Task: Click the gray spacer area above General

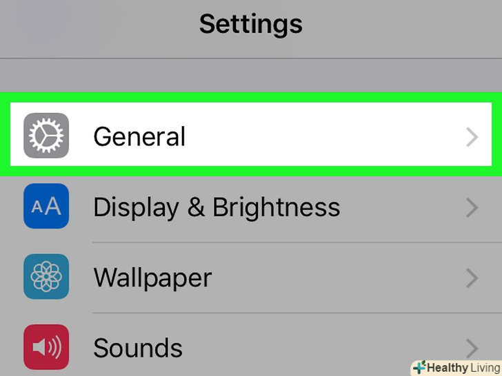Action: point(251,76)
